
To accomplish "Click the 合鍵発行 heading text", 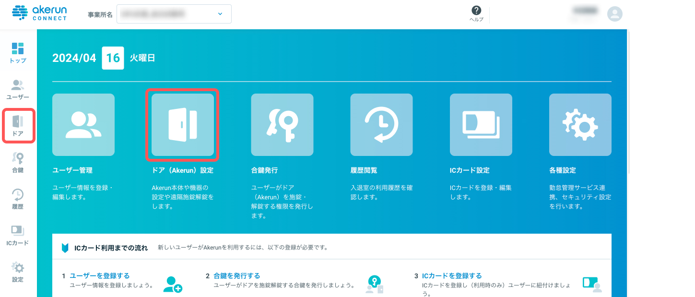I will pos(264,170).
